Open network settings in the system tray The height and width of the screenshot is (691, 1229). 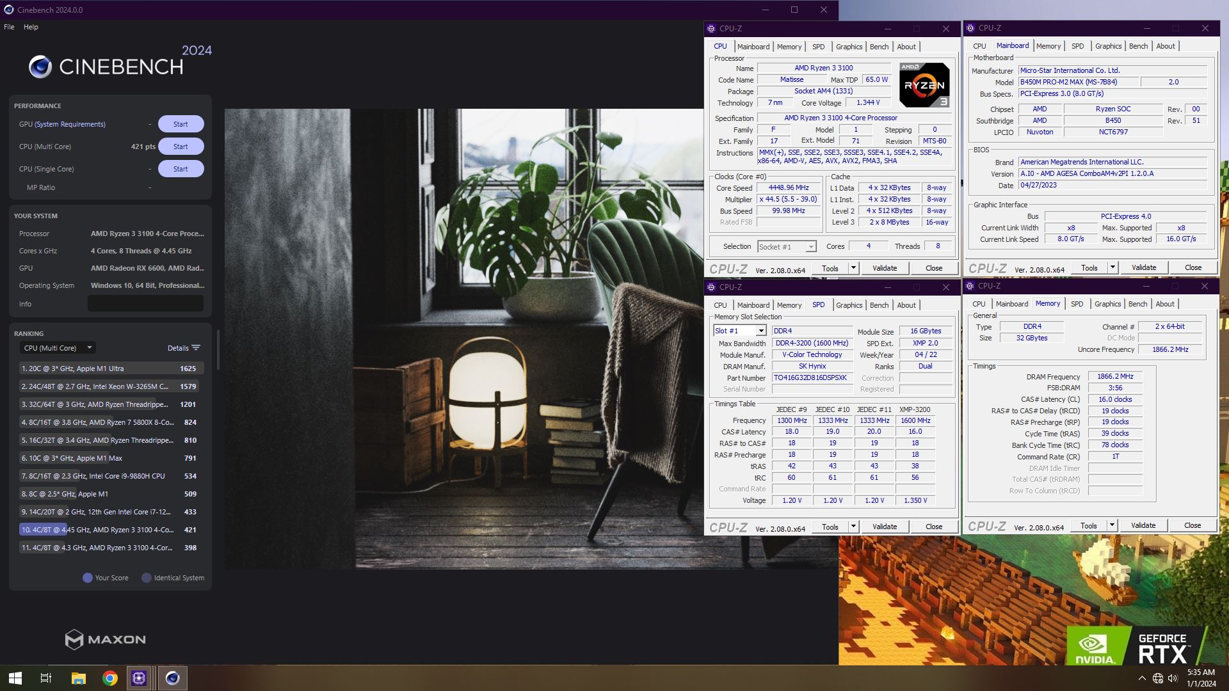(1157, 678)
